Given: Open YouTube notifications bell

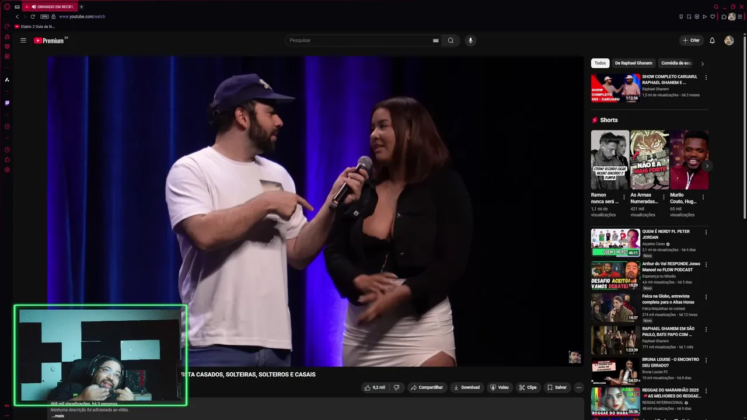Looking at the screenshot, I should [712, 40].
